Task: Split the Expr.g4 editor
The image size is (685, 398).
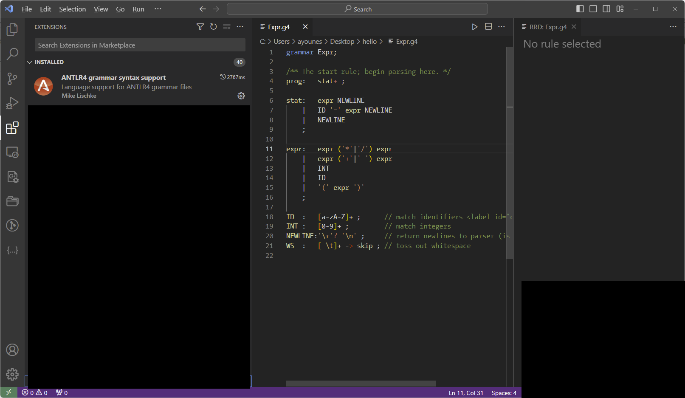Action: [x=488, y=27]
